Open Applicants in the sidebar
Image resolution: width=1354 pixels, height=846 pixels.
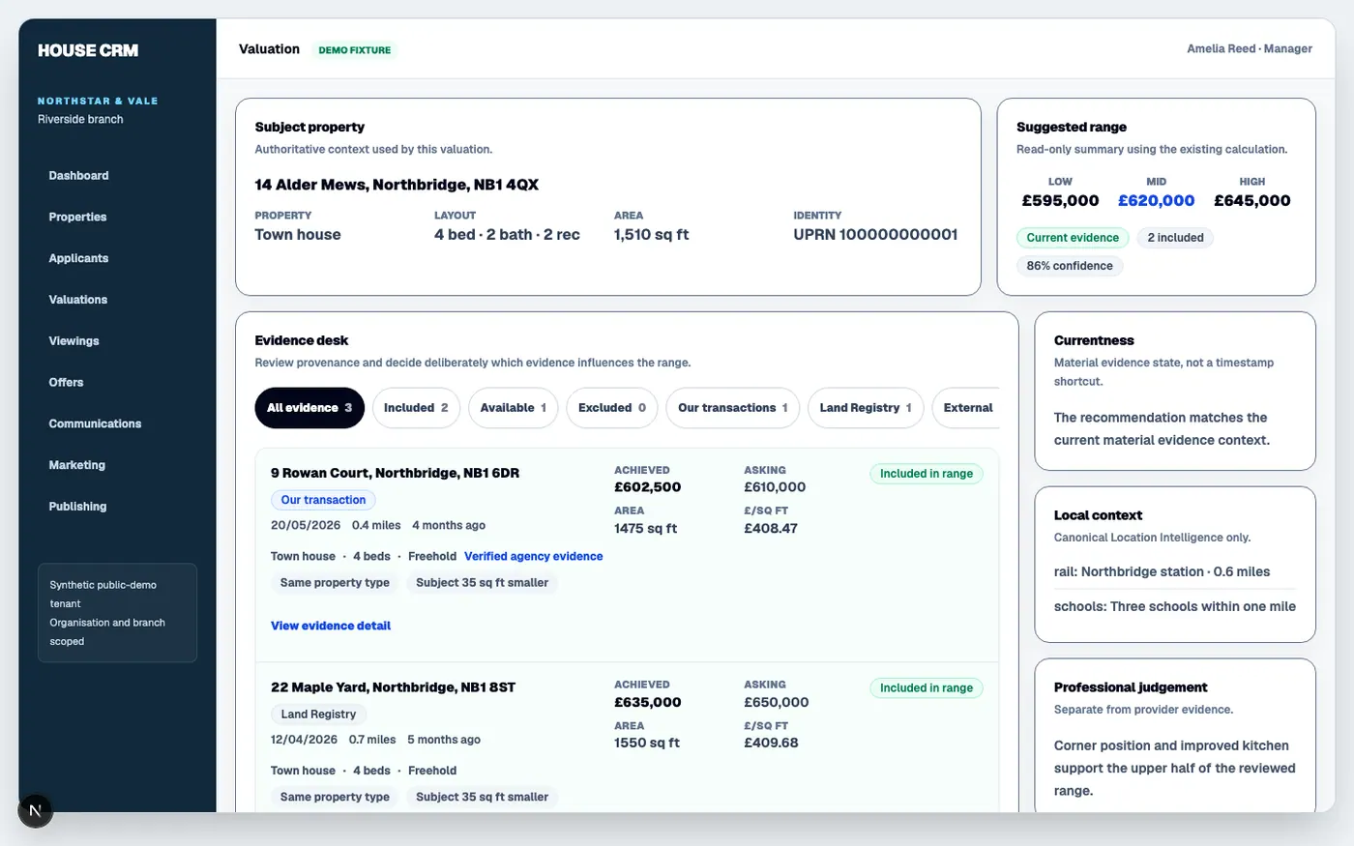78,259
